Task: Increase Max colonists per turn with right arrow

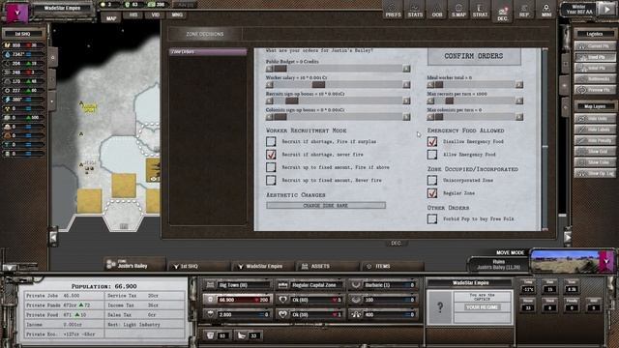Action: tap(519, 117)
